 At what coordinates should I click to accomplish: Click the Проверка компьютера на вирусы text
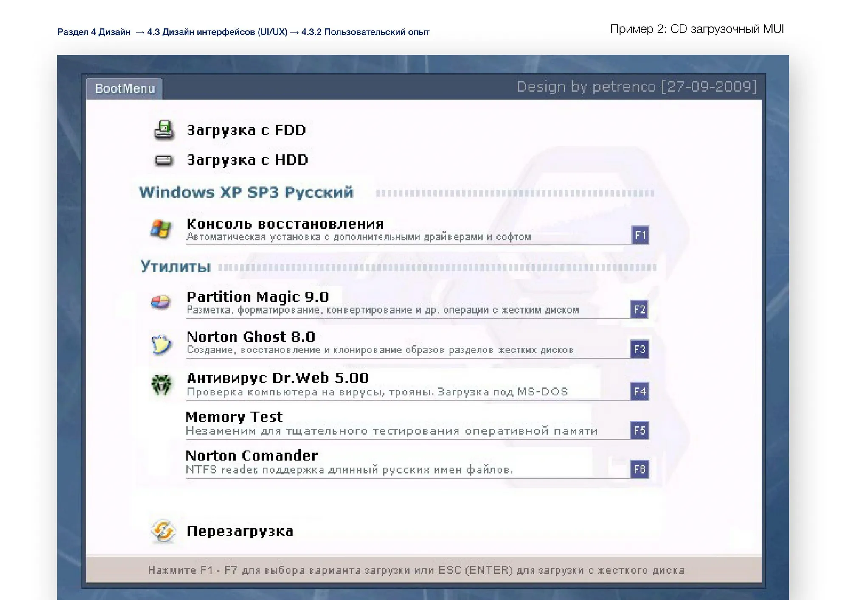[377, 392]
